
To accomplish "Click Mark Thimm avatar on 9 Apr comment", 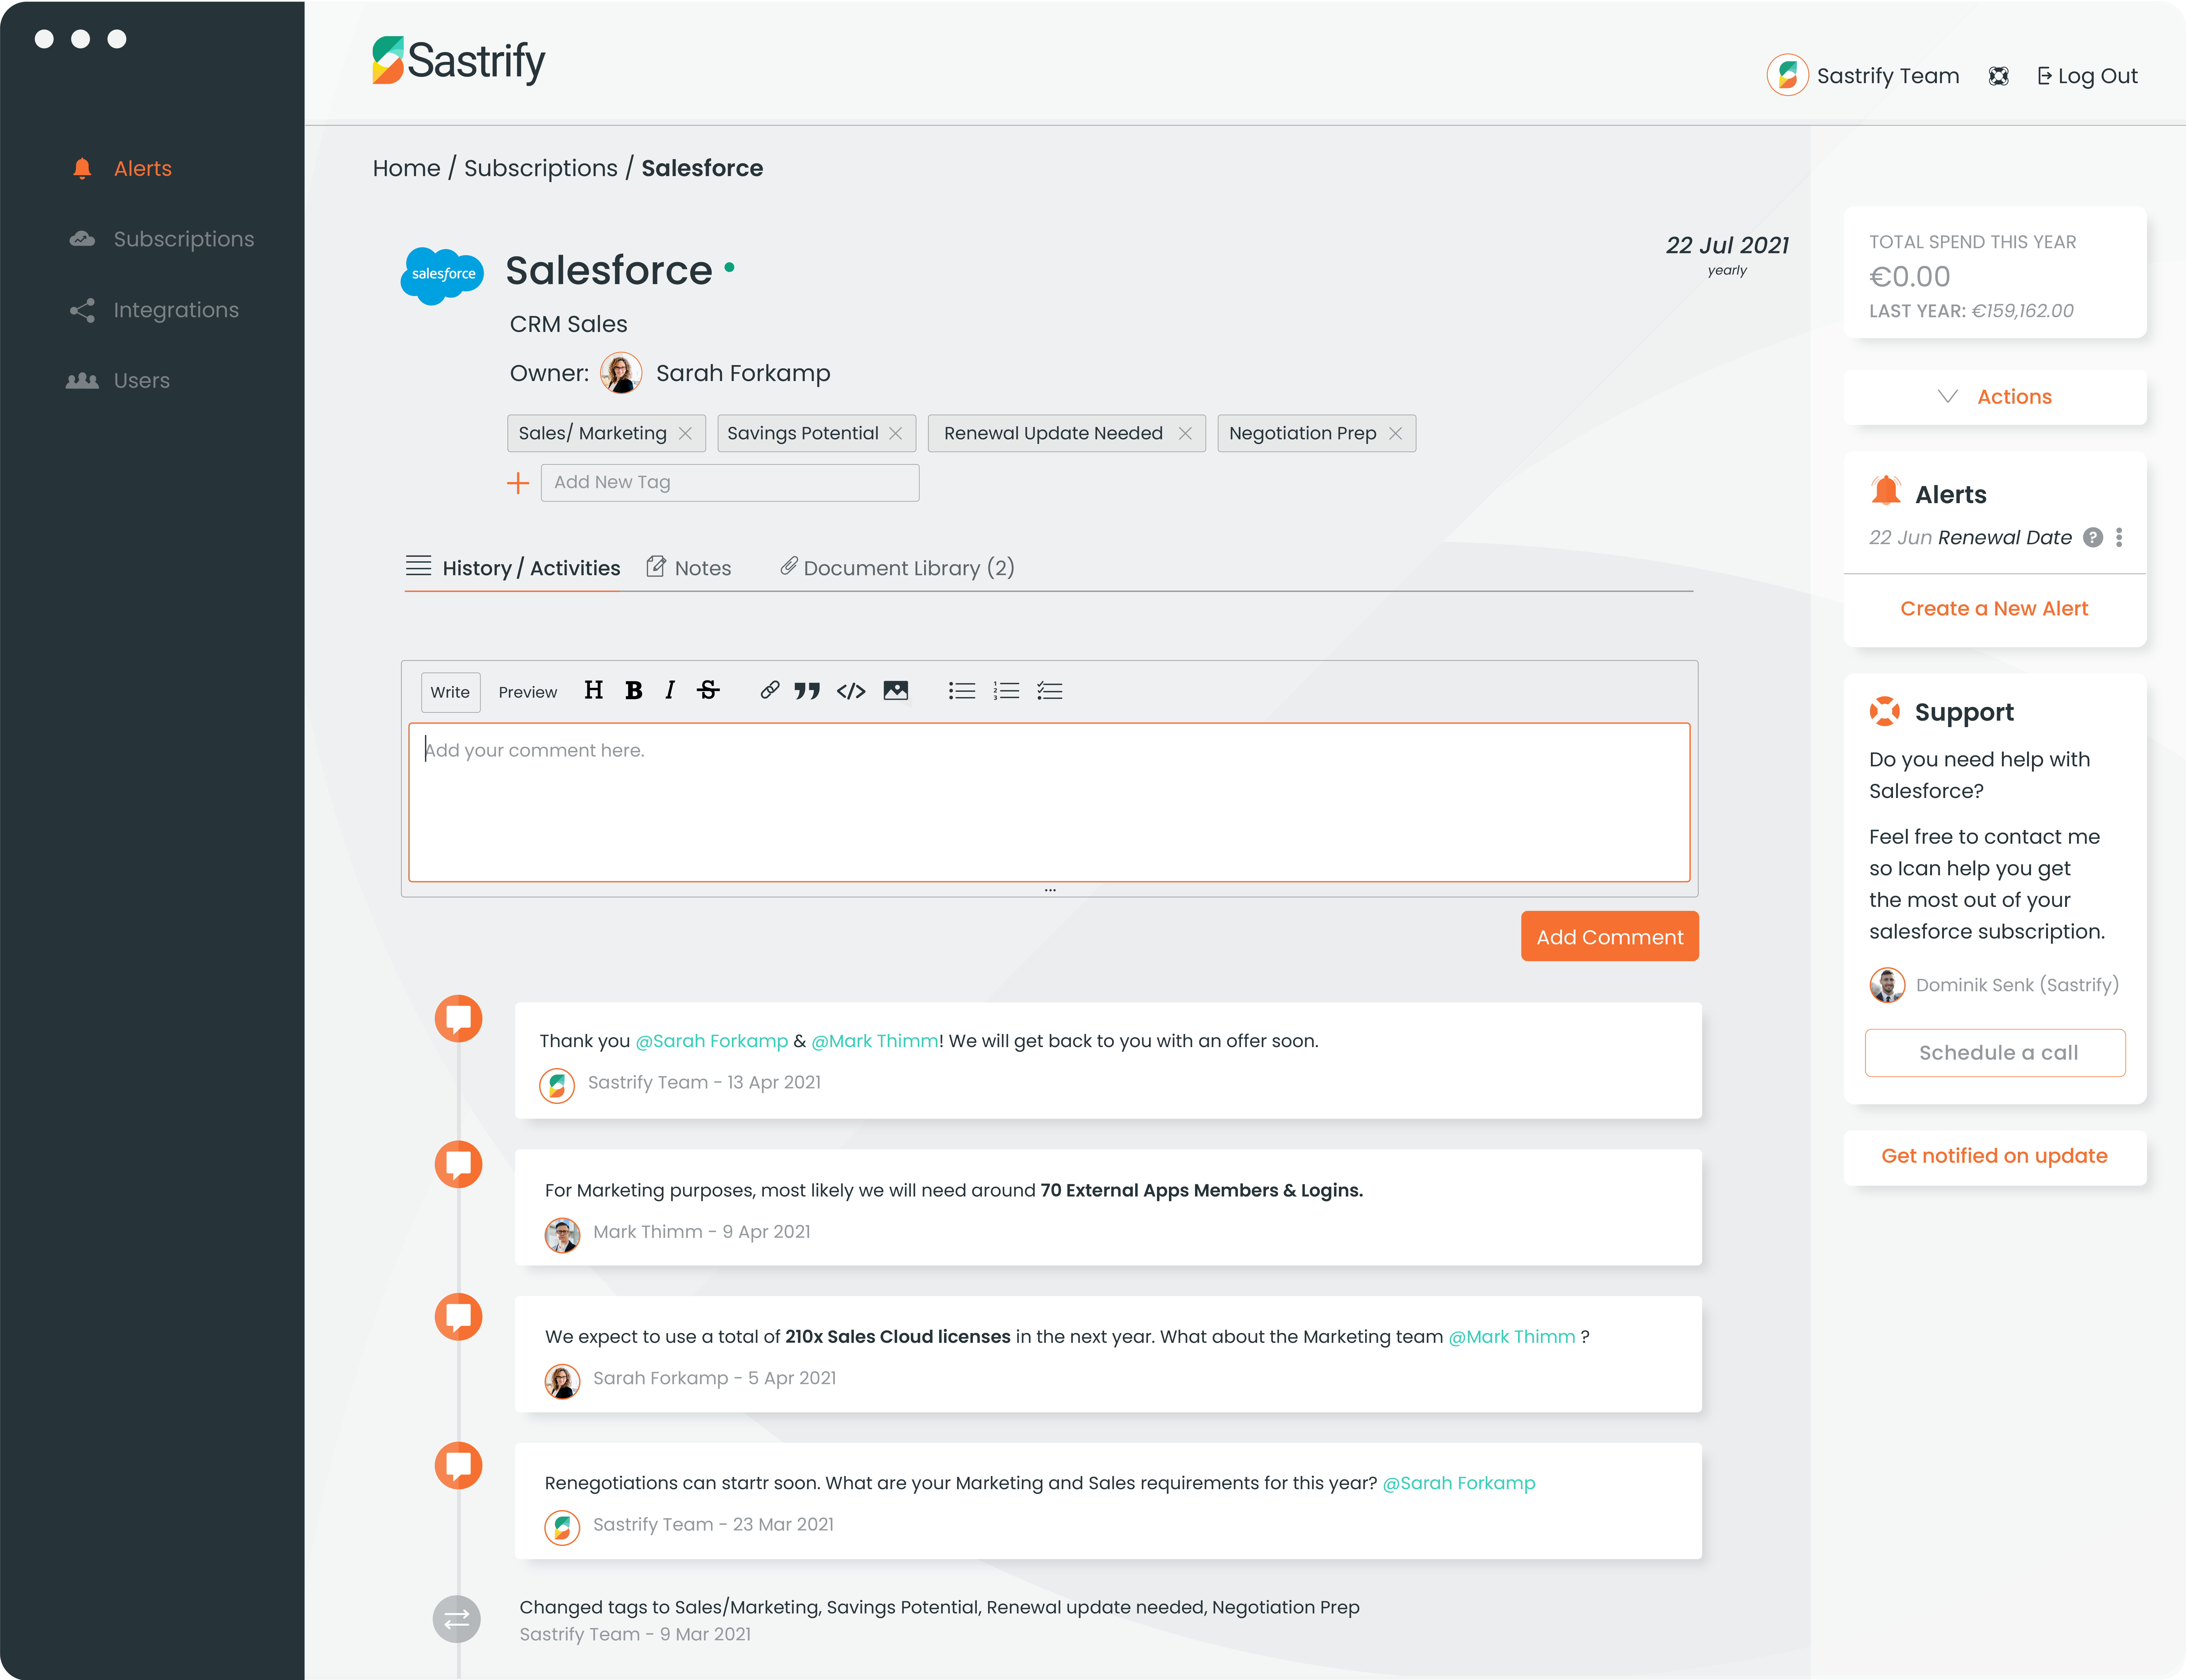I will pyautogui.click(x=562, y=1235).
